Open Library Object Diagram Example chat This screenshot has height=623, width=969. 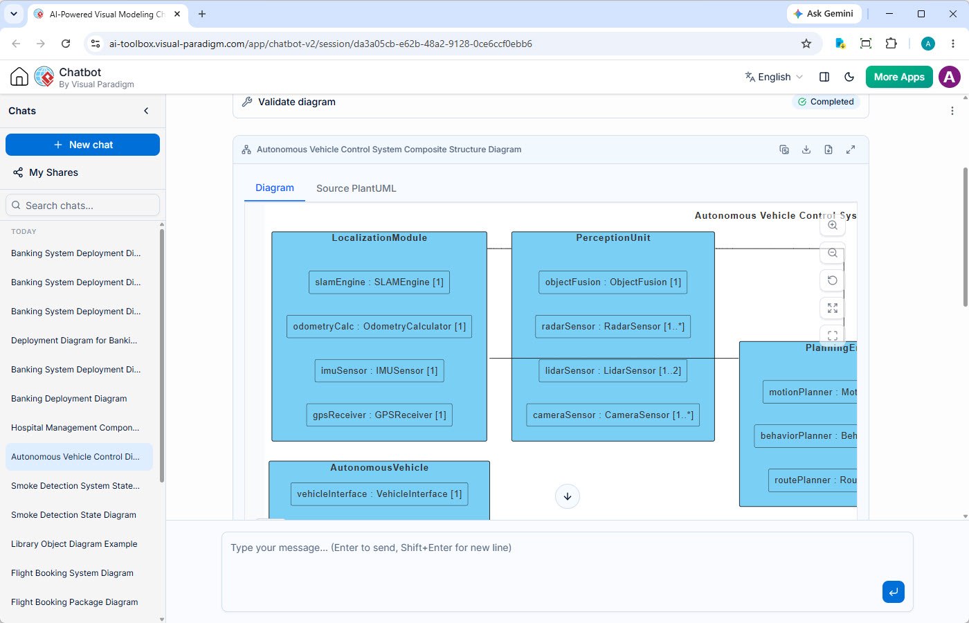point(79,544)
